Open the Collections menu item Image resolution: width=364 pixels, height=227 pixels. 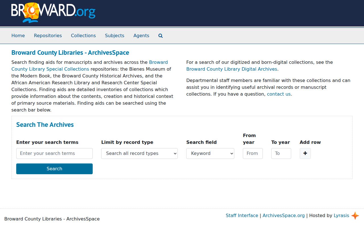83,35
